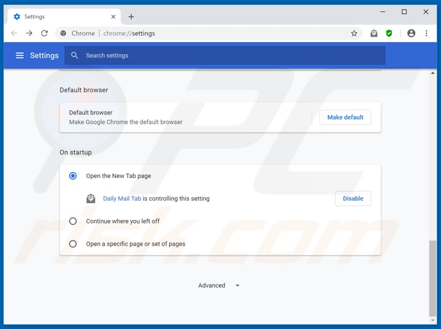Focus the Search settings field
Image resolution: width=441 pixels, height=329 pixels.
pyautogui.click(x=225, y=55)
